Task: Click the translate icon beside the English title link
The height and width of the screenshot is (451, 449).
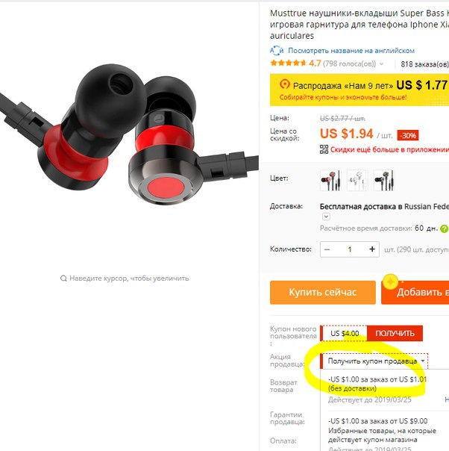Action: coord(277,51)
